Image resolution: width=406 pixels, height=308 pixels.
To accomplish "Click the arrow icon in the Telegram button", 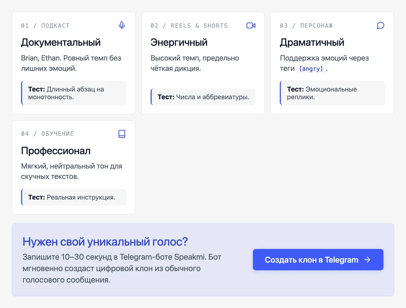I will click(367, 260).
